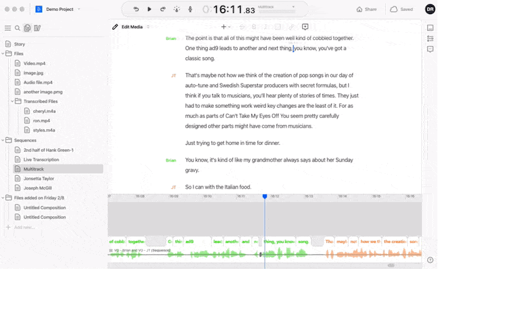Search the project with the magnifier icon
513x315 pixels.
click(x=17, y=28)
